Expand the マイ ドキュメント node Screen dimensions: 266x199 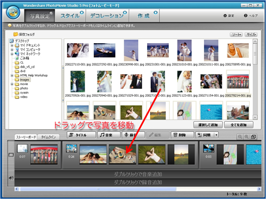pyautogui.click(x=12, y=45)
